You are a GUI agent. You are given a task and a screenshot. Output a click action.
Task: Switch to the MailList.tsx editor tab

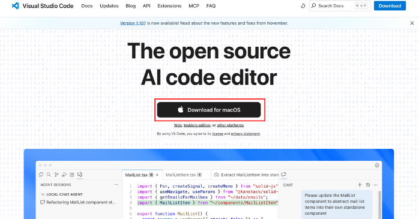pos(142,175)
